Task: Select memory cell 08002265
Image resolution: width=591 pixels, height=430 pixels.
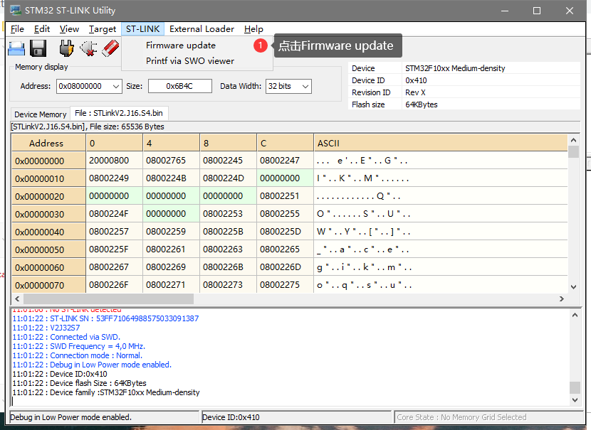Action: click(x=286, y=249)
